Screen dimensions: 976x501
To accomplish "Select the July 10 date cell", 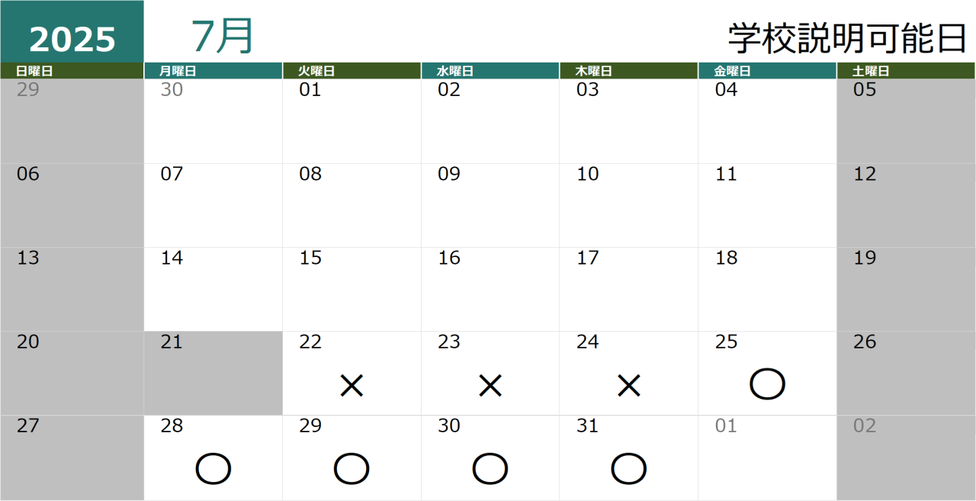I will pos(628,205).
